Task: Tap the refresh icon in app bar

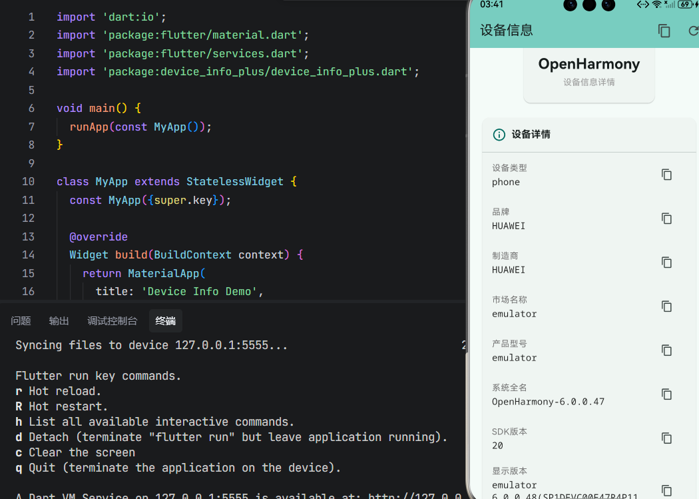Action: (693, 31)
